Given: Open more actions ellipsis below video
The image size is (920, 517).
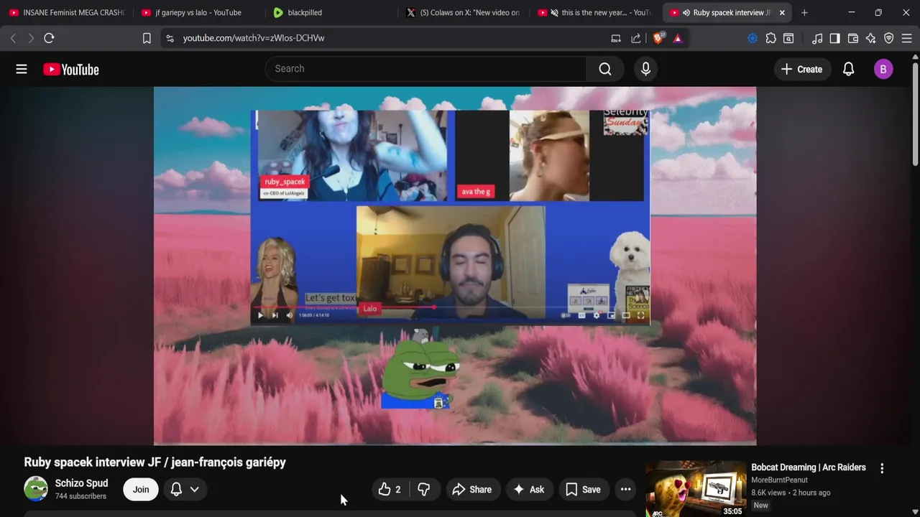Looking at the screenshot, I should tap(626, 490).
